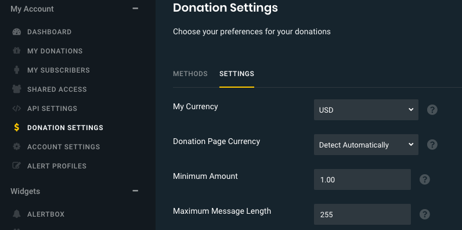The height and width of the screenshot is (230, 462).
Task: Click the Alertbox bell icon
Action: (16, 214)
